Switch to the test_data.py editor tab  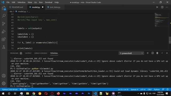coord(55,7)
